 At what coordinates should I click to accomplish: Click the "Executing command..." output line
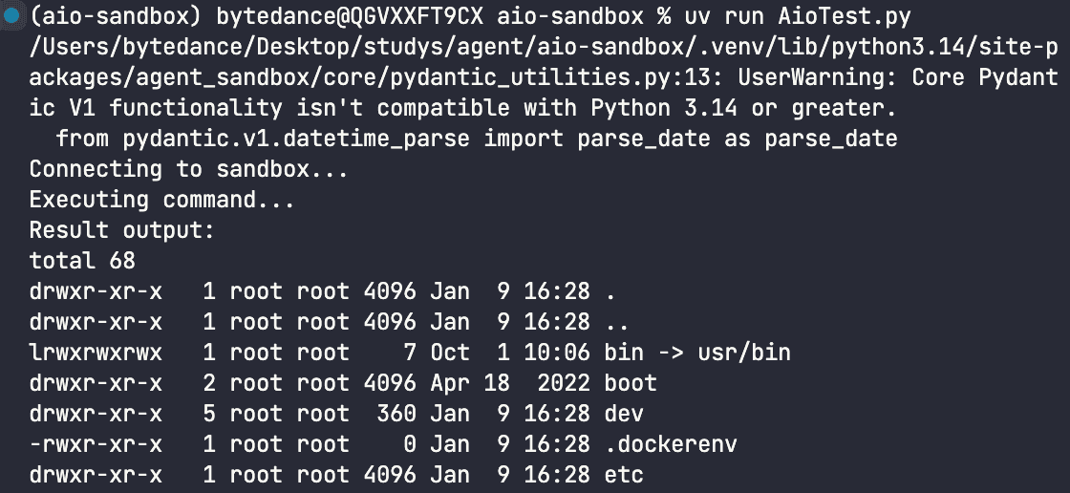point(160,200)
